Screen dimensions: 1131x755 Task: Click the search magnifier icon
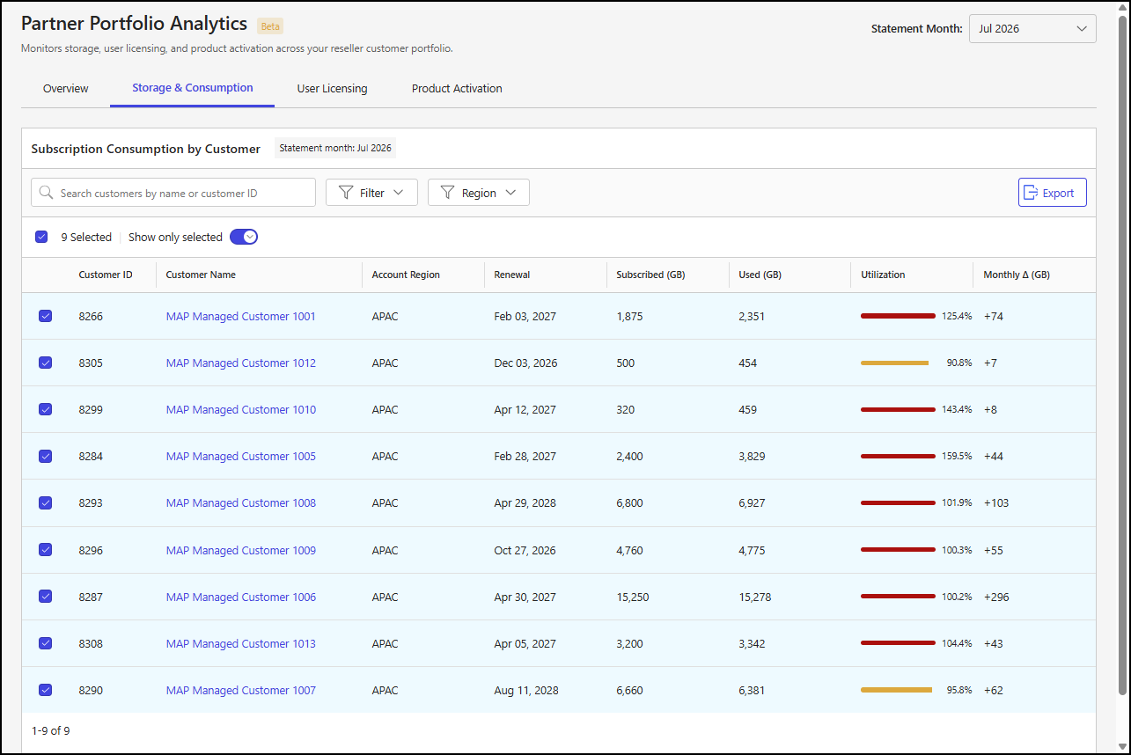tap(47, 193)
